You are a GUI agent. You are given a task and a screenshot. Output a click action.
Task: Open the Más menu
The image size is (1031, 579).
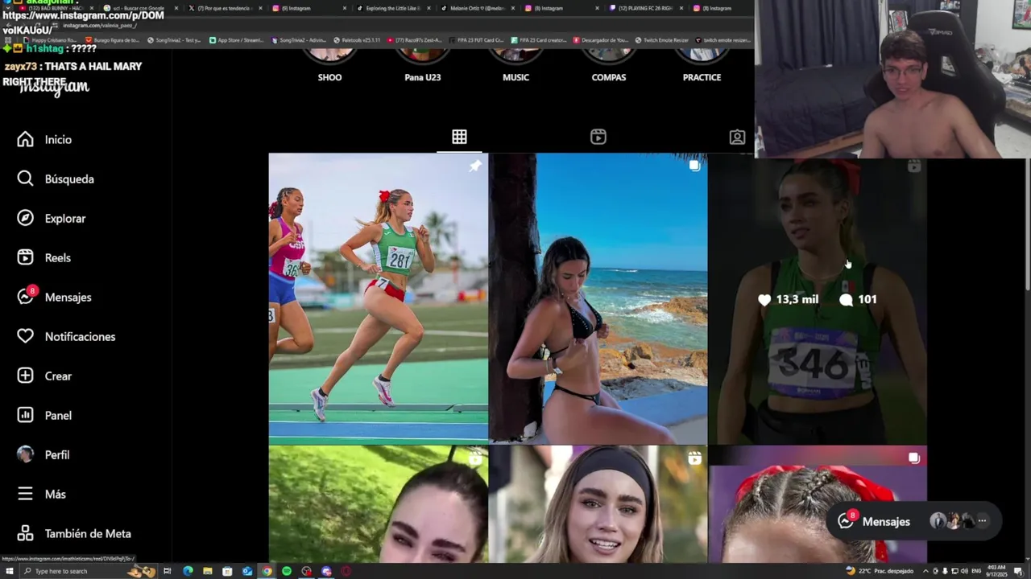[x=41, y=495]
